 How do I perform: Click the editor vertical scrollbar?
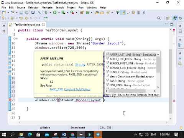[171, 81]
